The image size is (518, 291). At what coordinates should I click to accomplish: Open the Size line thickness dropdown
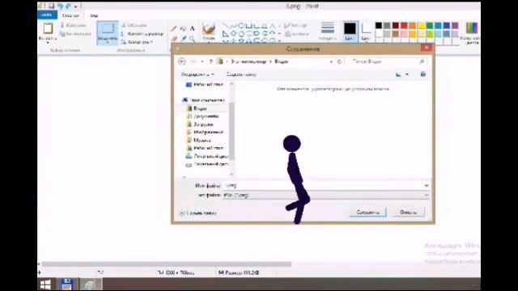pos(328,32)
